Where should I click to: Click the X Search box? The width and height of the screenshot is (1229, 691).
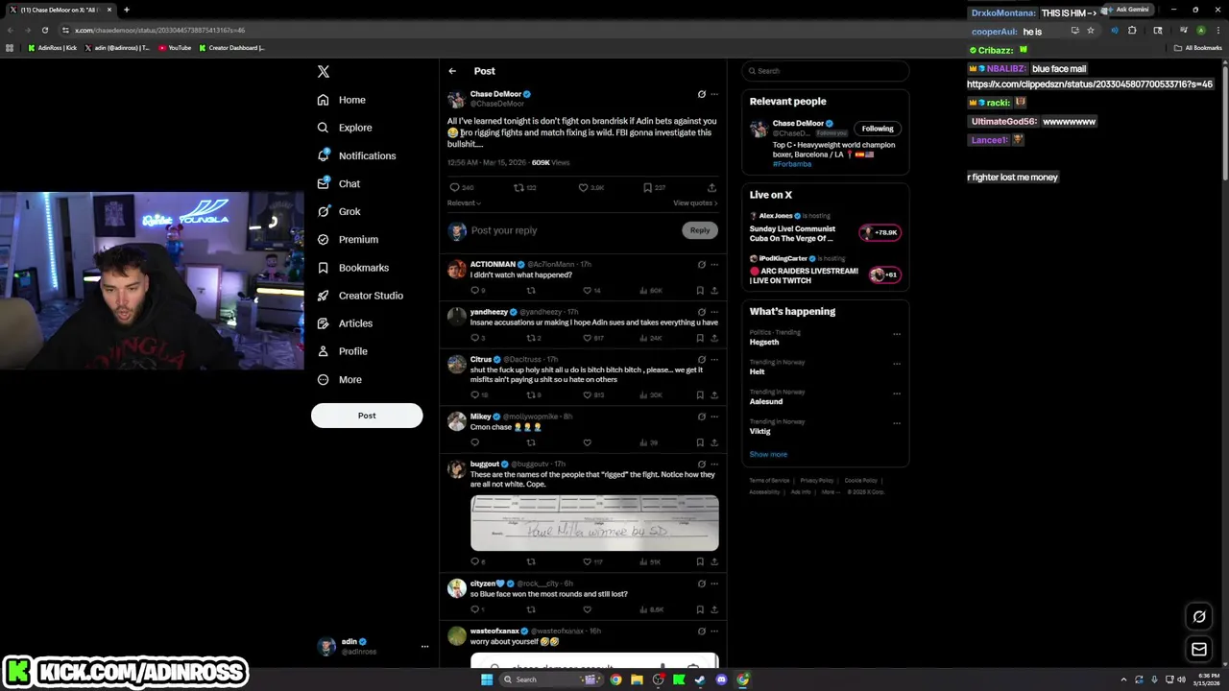[825, 71]
